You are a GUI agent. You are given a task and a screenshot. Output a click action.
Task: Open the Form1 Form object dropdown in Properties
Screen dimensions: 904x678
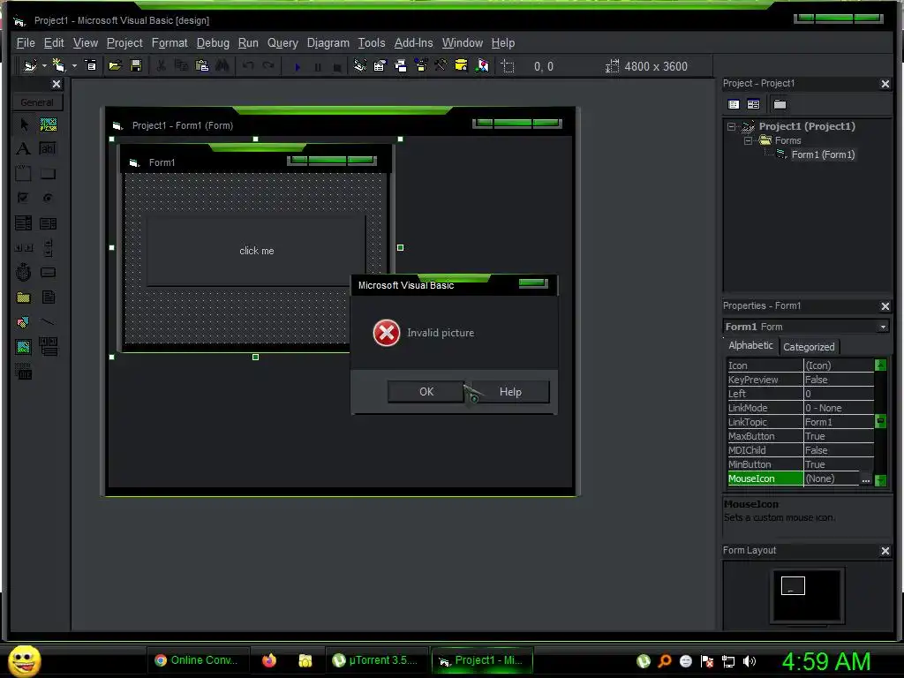tap(883, 327)
